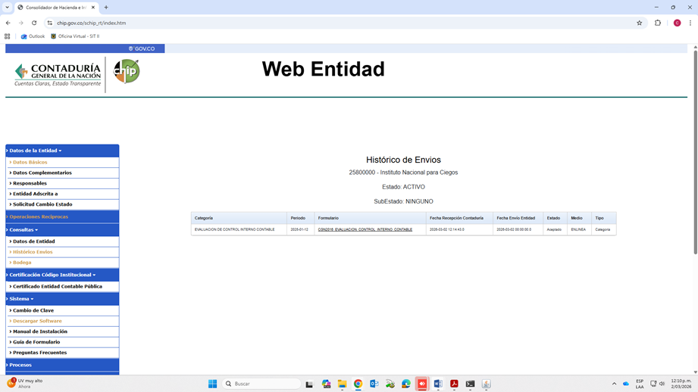Open the volume control in the tray
Screen dimensions: 698x392
pos(662,384)
